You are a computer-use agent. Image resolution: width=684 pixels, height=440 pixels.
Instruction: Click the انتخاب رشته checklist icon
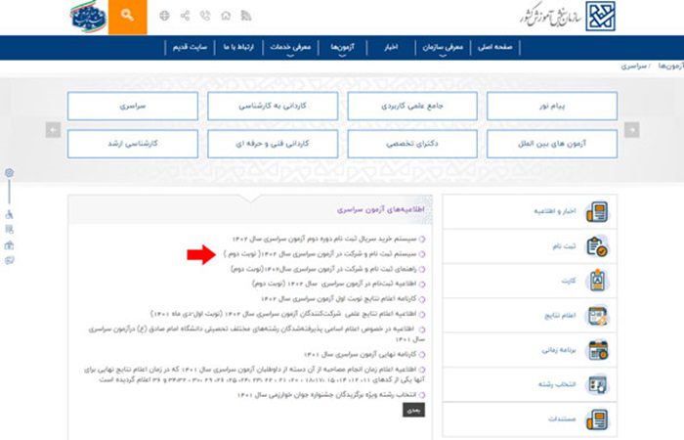click(x=597, y=384)
